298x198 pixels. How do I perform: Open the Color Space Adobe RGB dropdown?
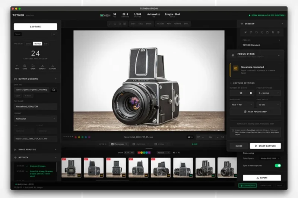click(x=270, y=158)
